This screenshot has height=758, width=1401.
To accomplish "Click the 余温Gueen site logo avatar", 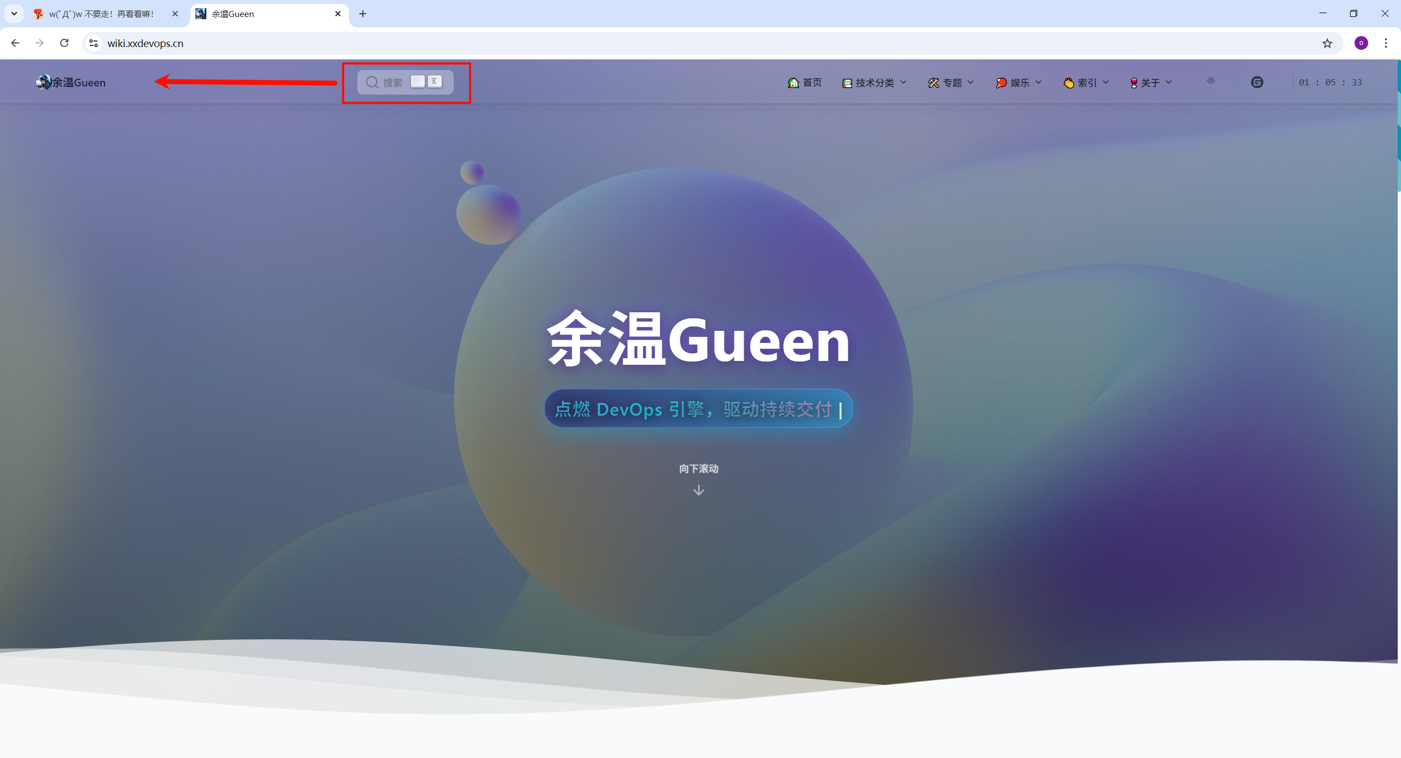I will click(43, 82).
